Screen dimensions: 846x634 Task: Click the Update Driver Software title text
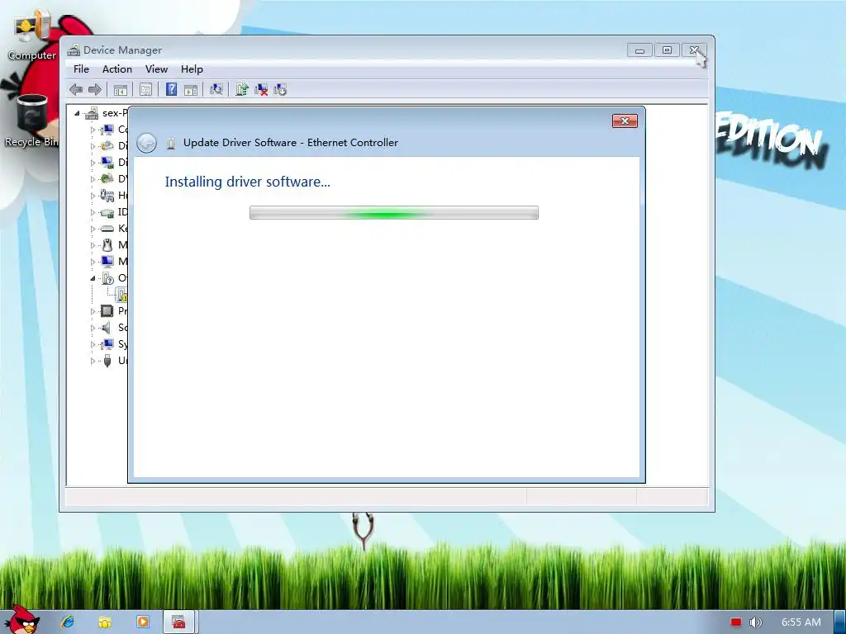(x=291, y=143)
